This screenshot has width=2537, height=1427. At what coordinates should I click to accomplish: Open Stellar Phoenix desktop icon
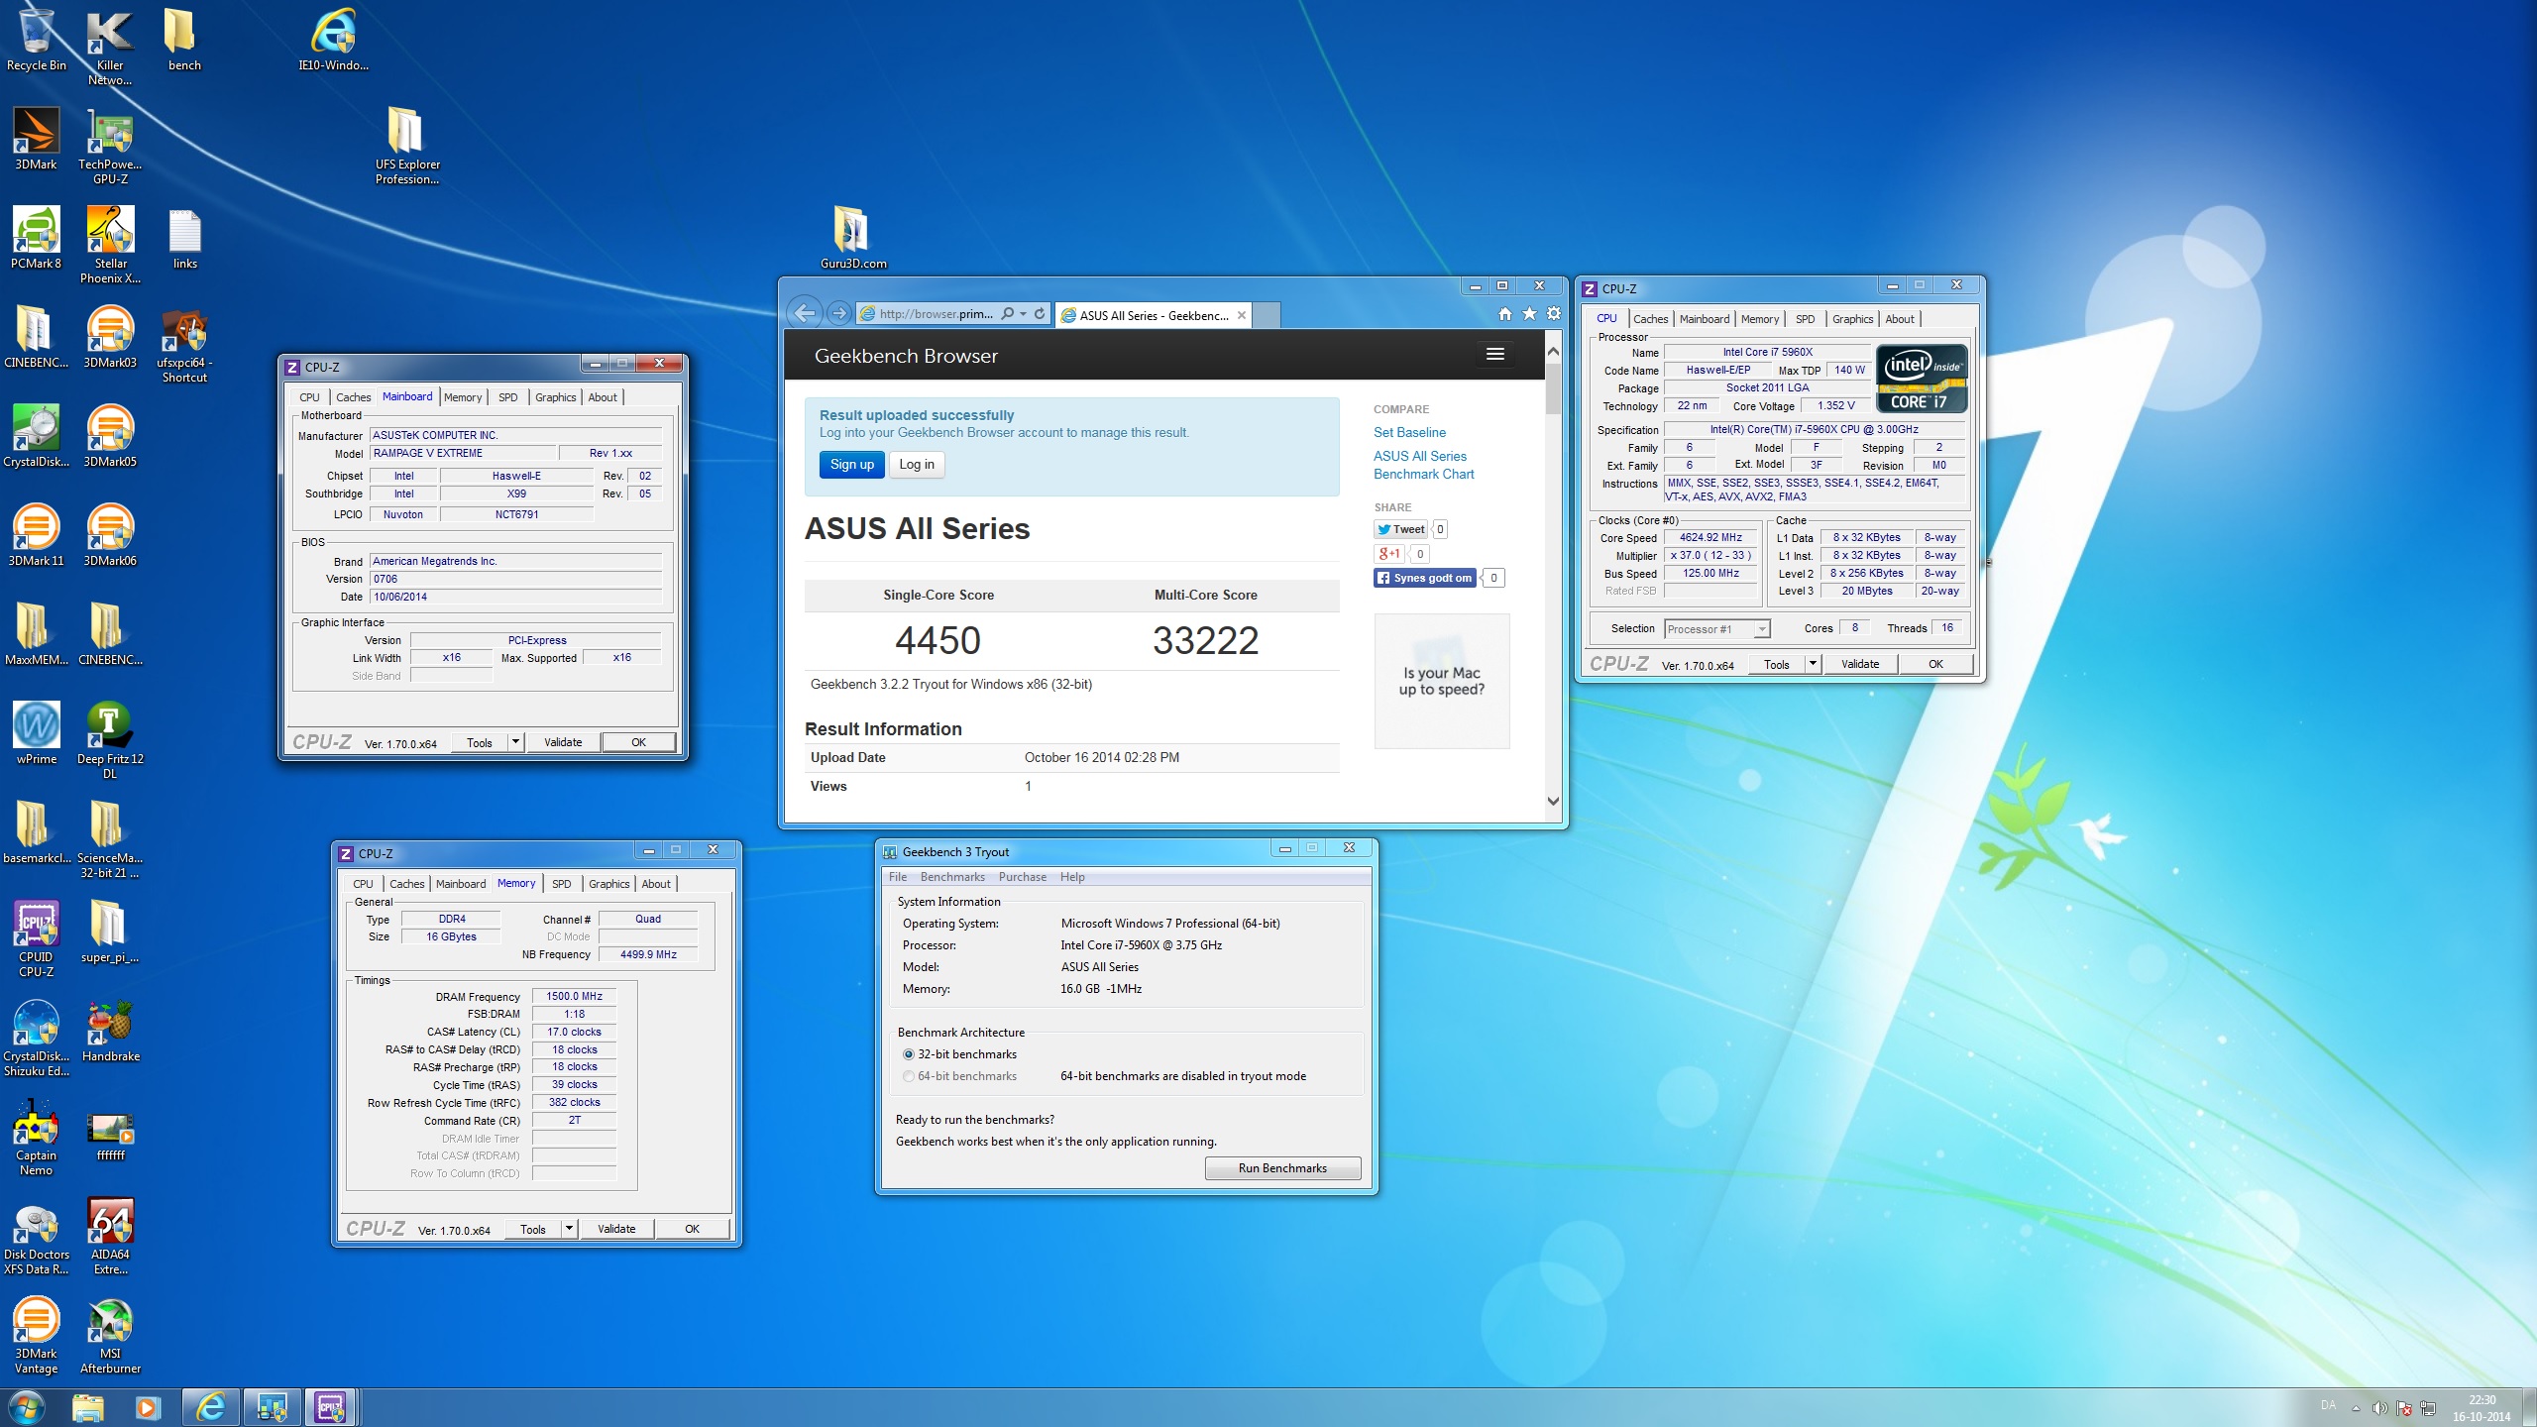click(110, 246)
